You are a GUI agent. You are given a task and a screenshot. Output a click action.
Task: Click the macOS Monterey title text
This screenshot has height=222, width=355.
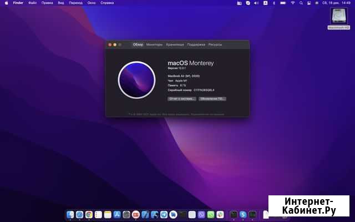click(x=191, y=63)
